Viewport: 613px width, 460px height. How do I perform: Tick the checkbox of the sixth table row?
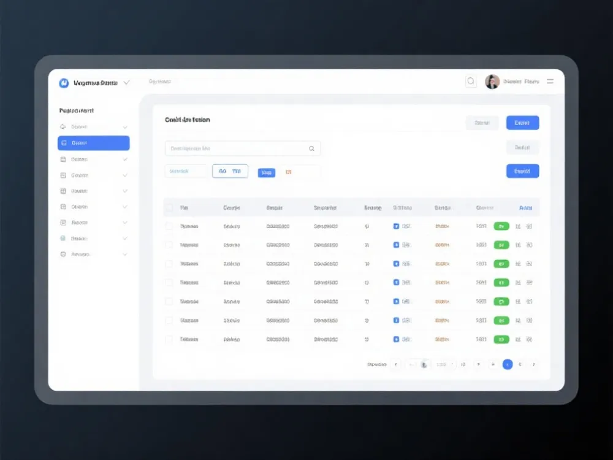coord(169,320)
